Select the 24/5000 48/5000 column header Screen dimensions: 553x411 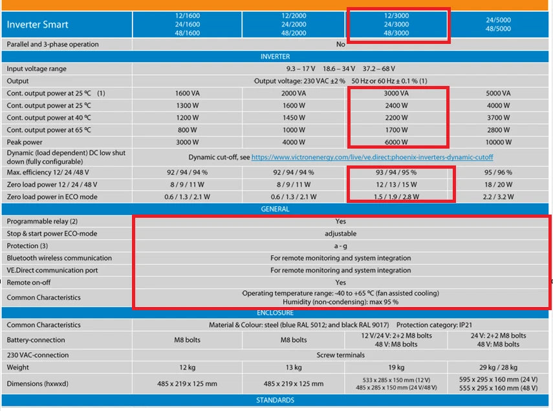(498, 25)
